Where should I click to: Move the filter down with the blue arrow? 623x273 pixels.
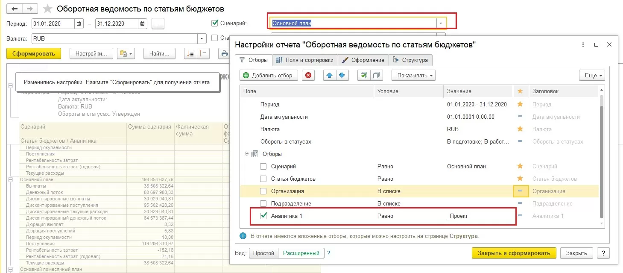(x=342, y=75)
